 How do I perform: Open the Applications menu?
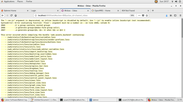point(8,1)
